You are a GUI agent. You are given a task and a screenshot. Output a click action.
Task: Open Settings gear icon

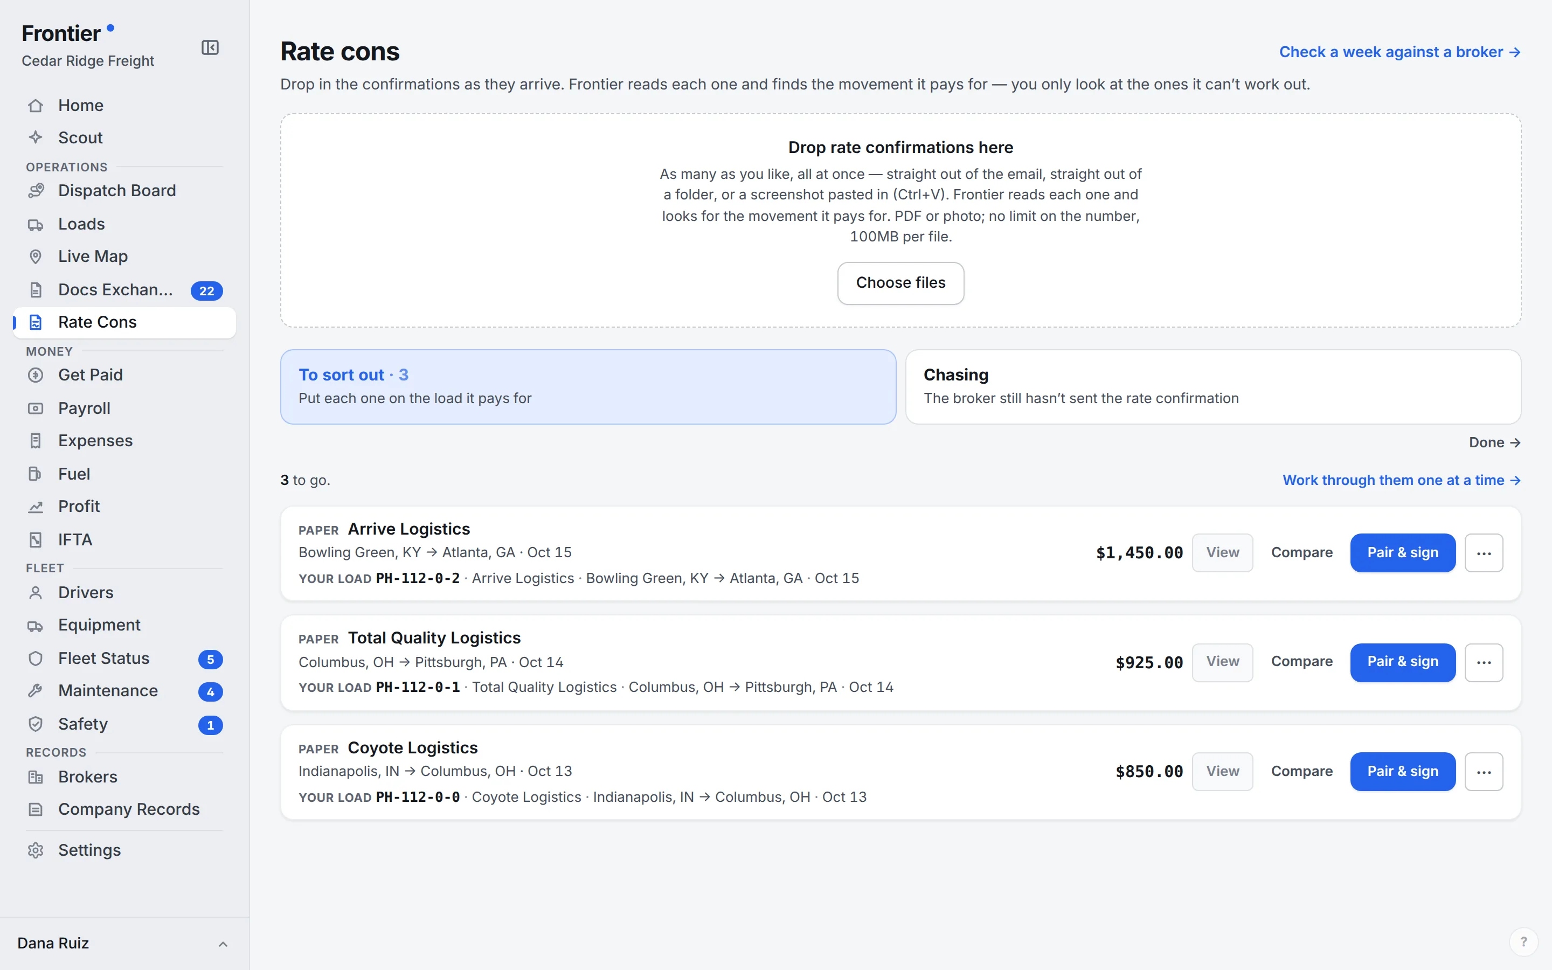pos(36,850)
